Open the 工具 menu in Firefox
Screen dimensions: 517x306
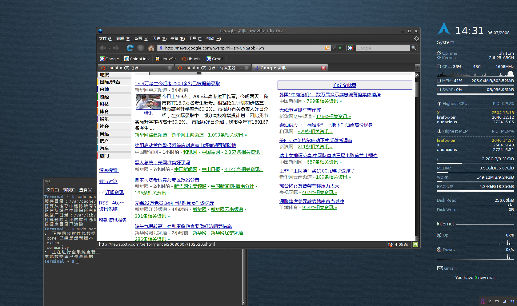(x=195, y=38)
